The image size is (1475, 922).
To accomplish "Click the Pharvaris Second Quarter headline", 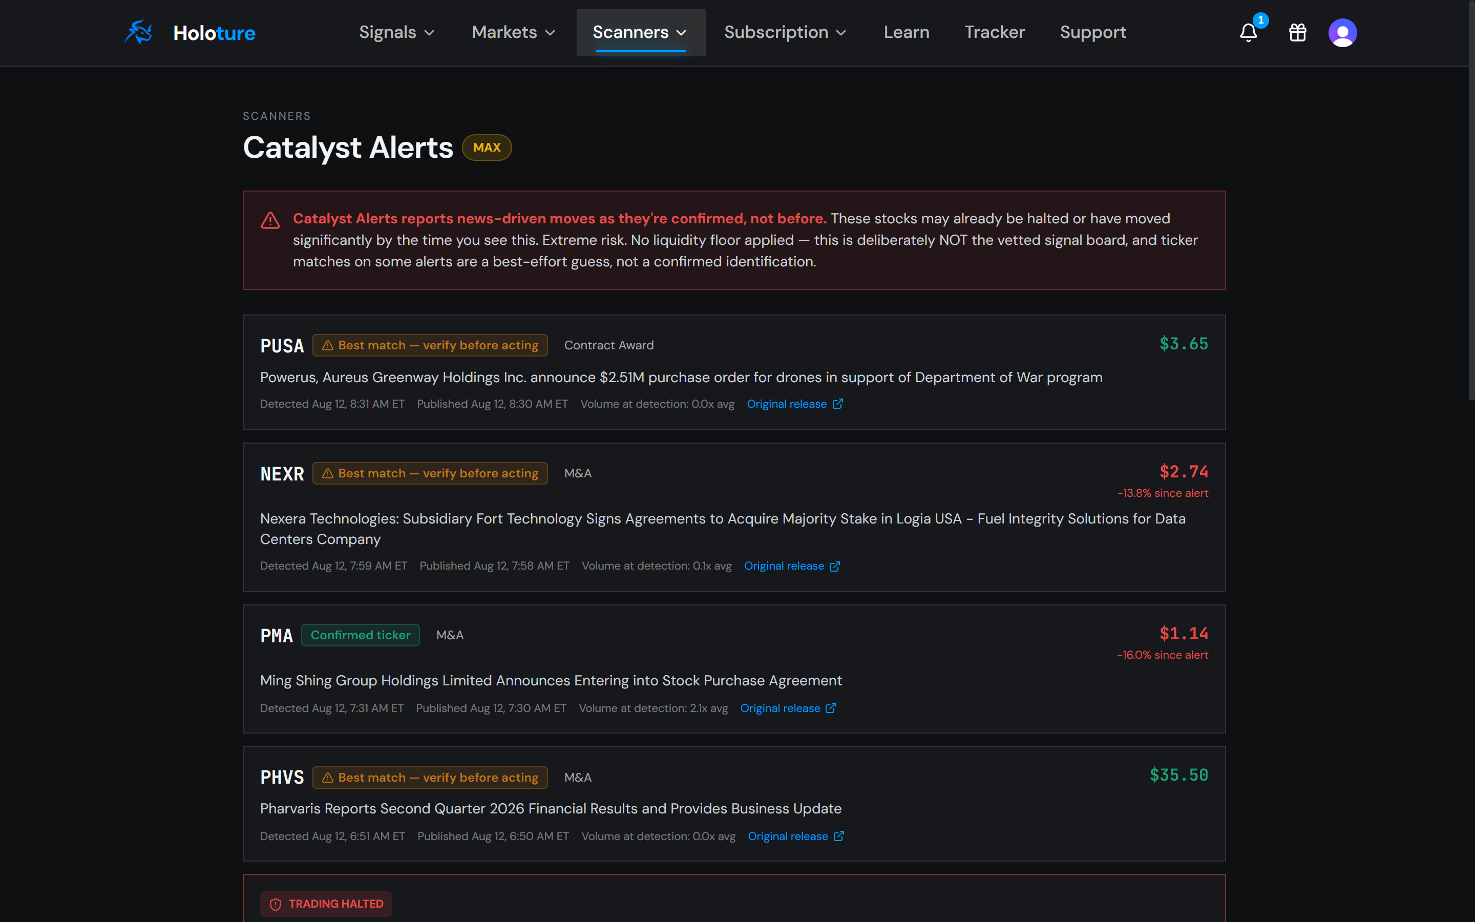I will pos(551,809).
